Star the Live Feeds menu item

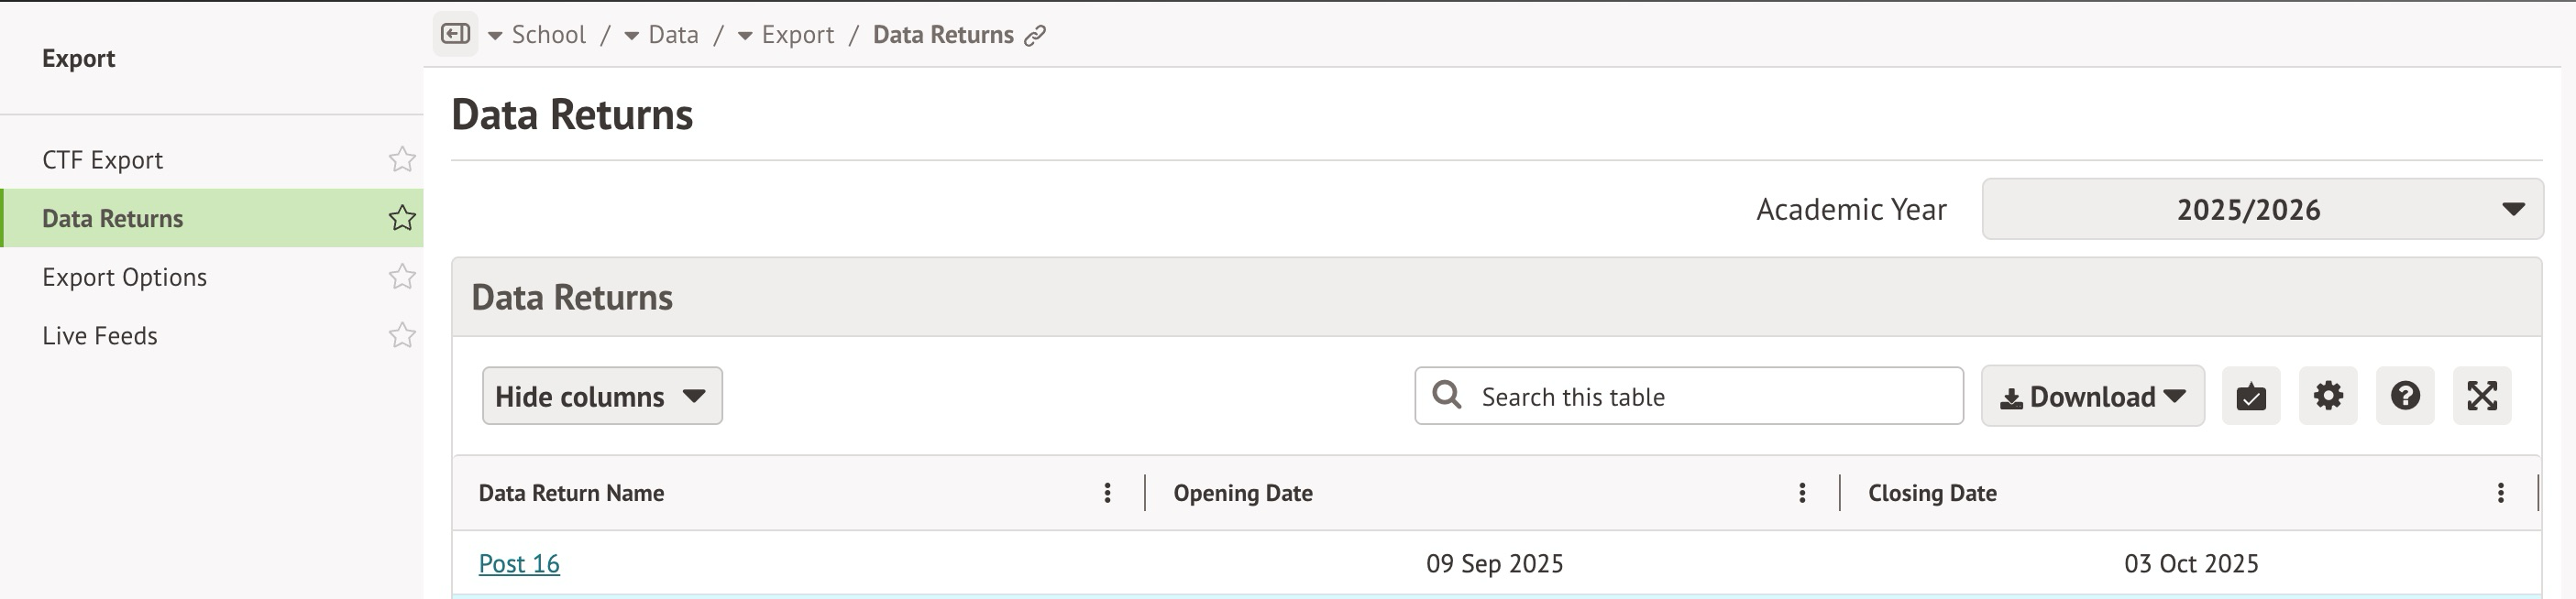pyautogui.click(x=402, y=335)
